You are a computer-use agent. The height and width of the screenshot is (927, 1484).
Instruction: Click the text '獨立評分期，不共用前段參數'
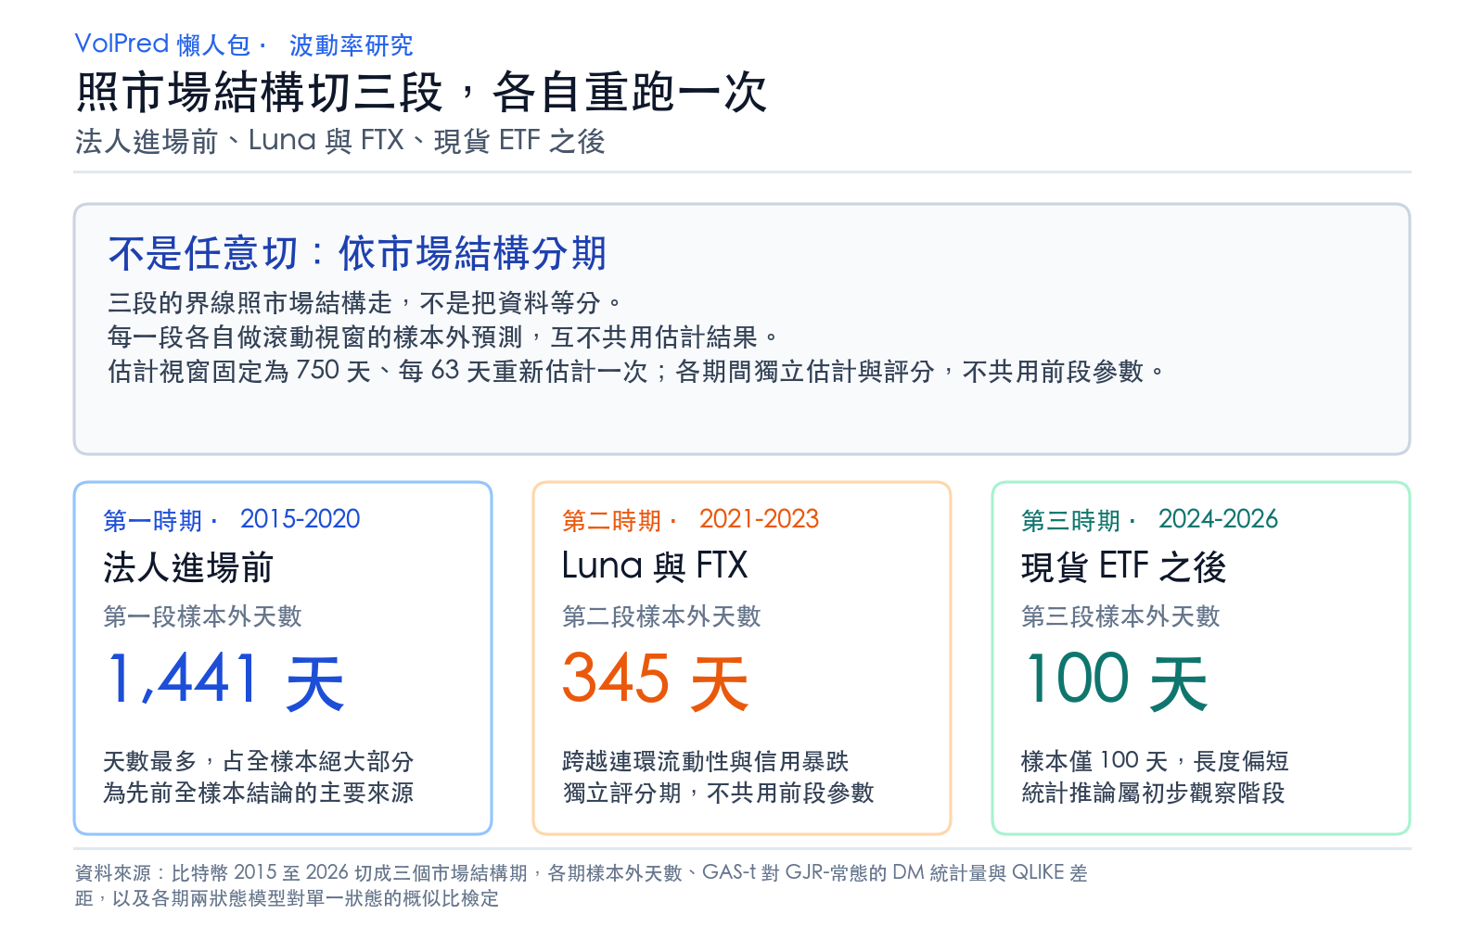tap(719, 793)
